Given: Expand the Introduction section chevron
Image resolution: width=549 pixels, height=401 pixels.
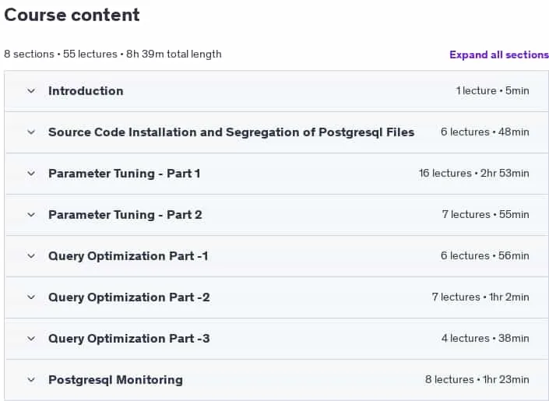Looking at the screenshot, I should [31, 91].
